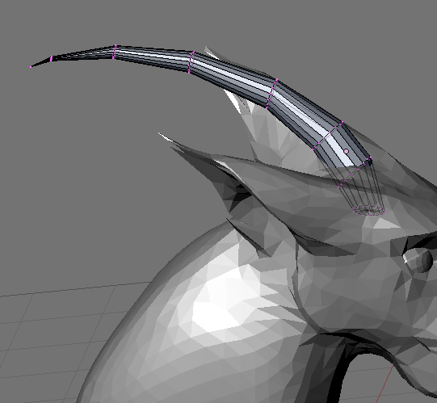Click the round pink face-center dot on horn
437x403 pixels.
click(347, 151)
